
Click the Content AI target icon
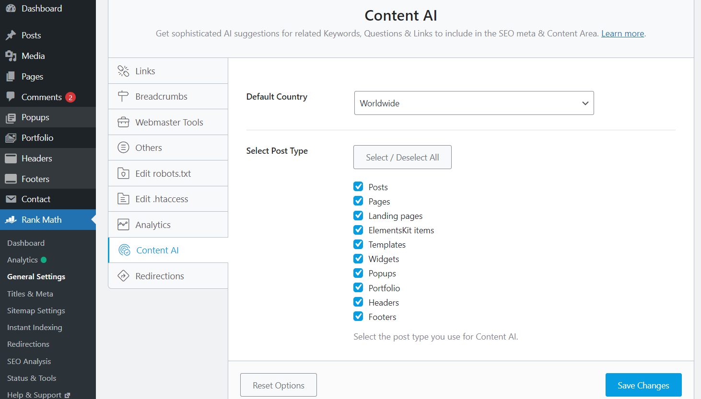[x=124, y=250]
